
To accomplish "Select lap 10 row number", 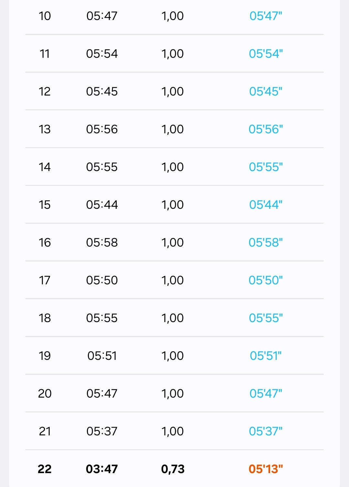I will point(45,16).
